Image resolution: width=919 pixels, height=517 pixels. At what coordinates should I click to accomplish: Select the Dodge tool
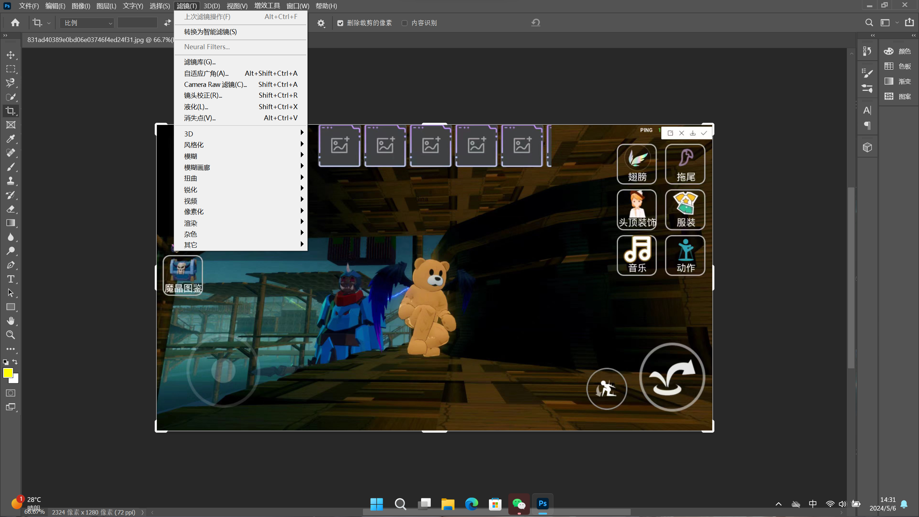(11, 251)
